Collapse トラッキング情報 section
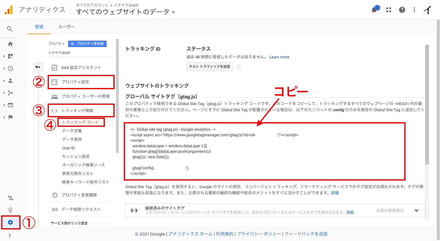440x241 pixels. (81, 111)
